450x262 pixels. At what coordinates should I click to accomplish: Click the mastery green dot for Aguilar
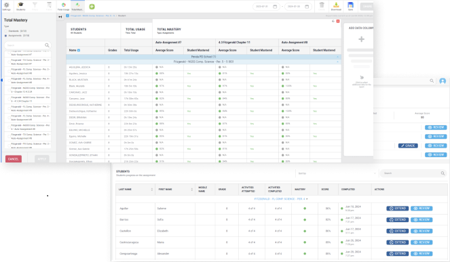tap(305, 209)
